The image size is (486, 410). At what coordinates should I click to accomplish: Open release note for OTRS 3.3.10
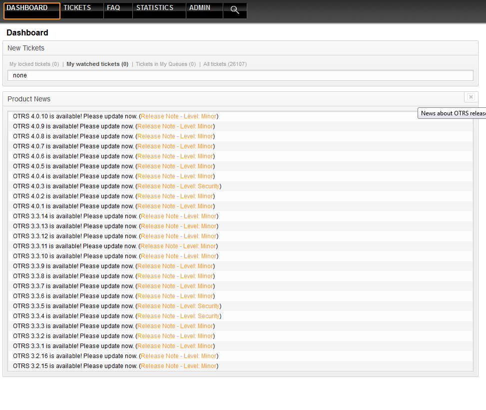click(x=178, y=256)
